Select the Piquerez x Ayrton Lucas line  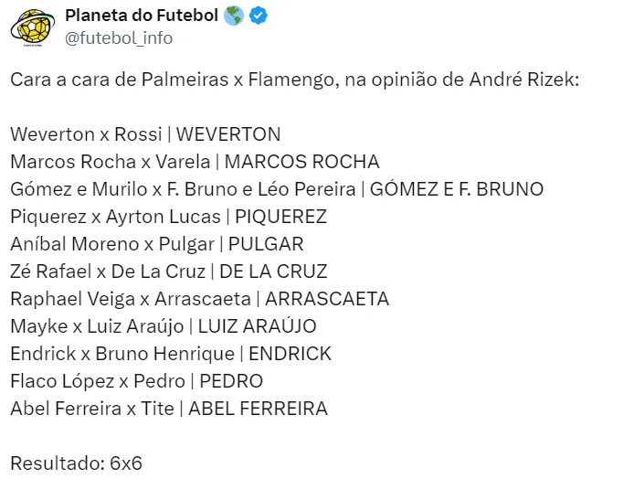[x=168, y=217]
